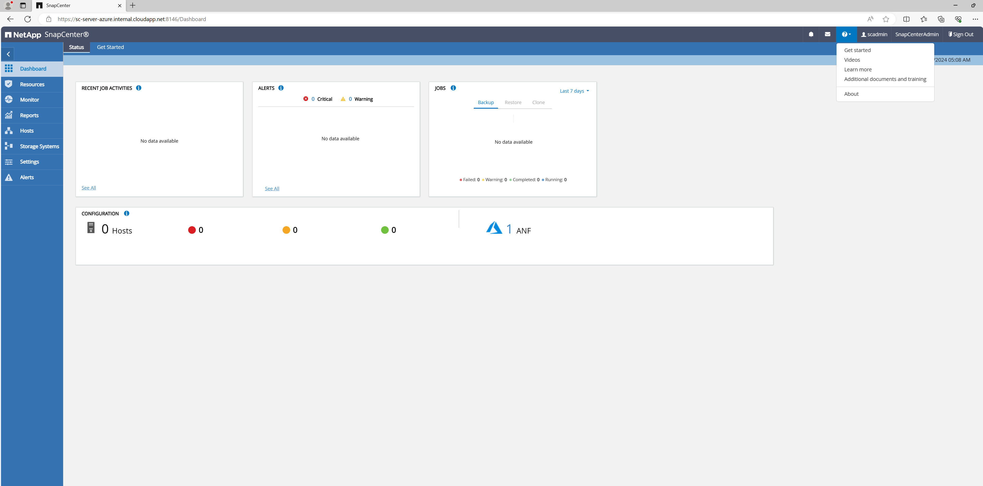Click the Sign Out button
Screen dimensions: 983x486
tap(961, 34)
